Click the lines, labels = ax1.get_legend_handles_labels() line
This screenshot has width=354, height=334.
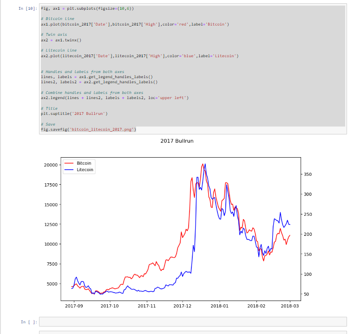click(97, 77)
